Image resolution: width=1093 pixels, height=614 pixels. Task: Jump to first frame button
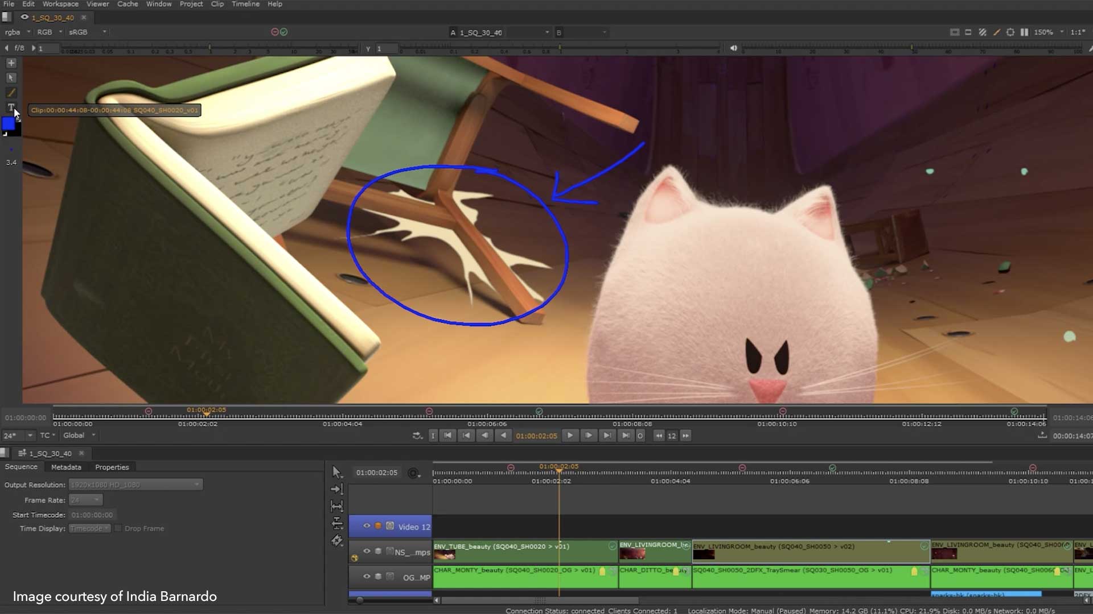(x=448, y=435)
